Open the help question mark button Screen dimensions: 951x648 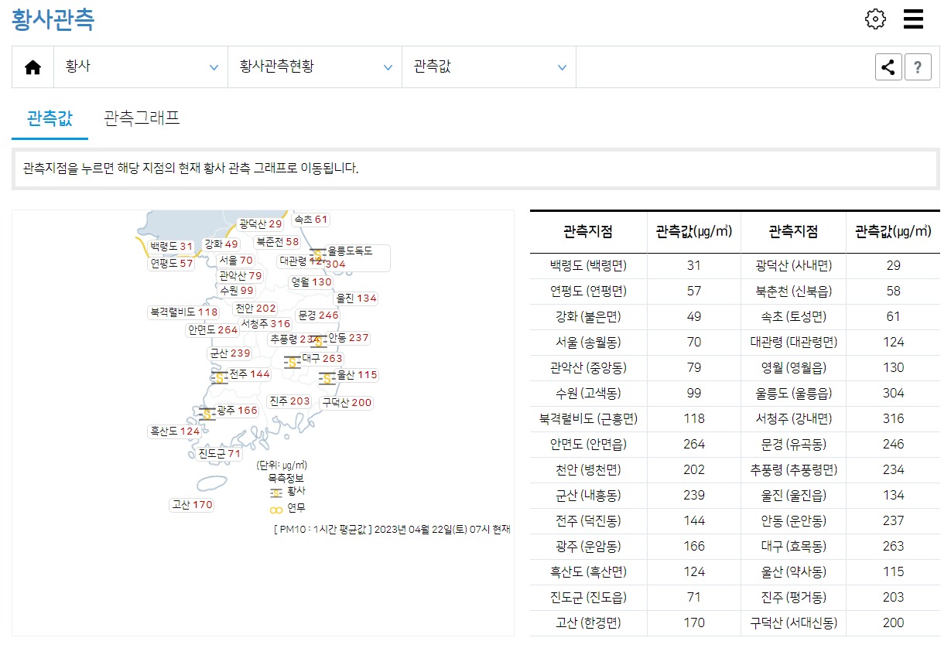point(918,67)
